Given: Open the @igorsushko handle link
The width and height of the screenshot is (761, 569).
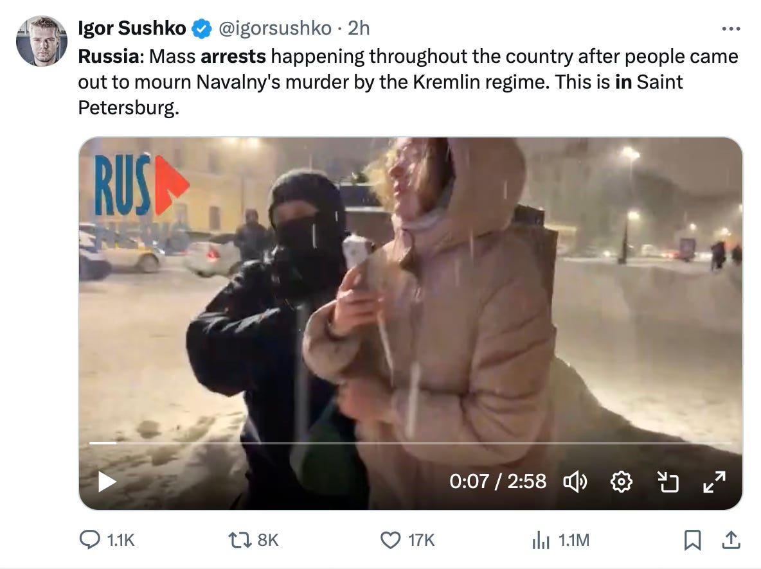Looking at the screenshot, I should click(275, 28).
